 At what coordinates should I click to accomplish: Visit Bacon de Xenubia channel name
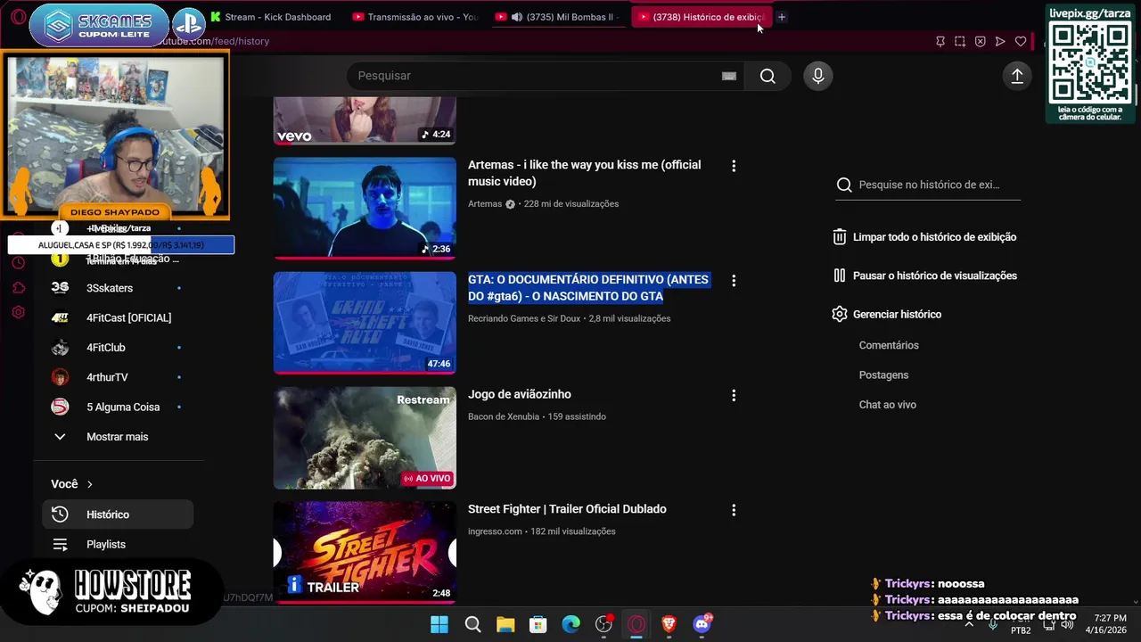click(504, 416)
